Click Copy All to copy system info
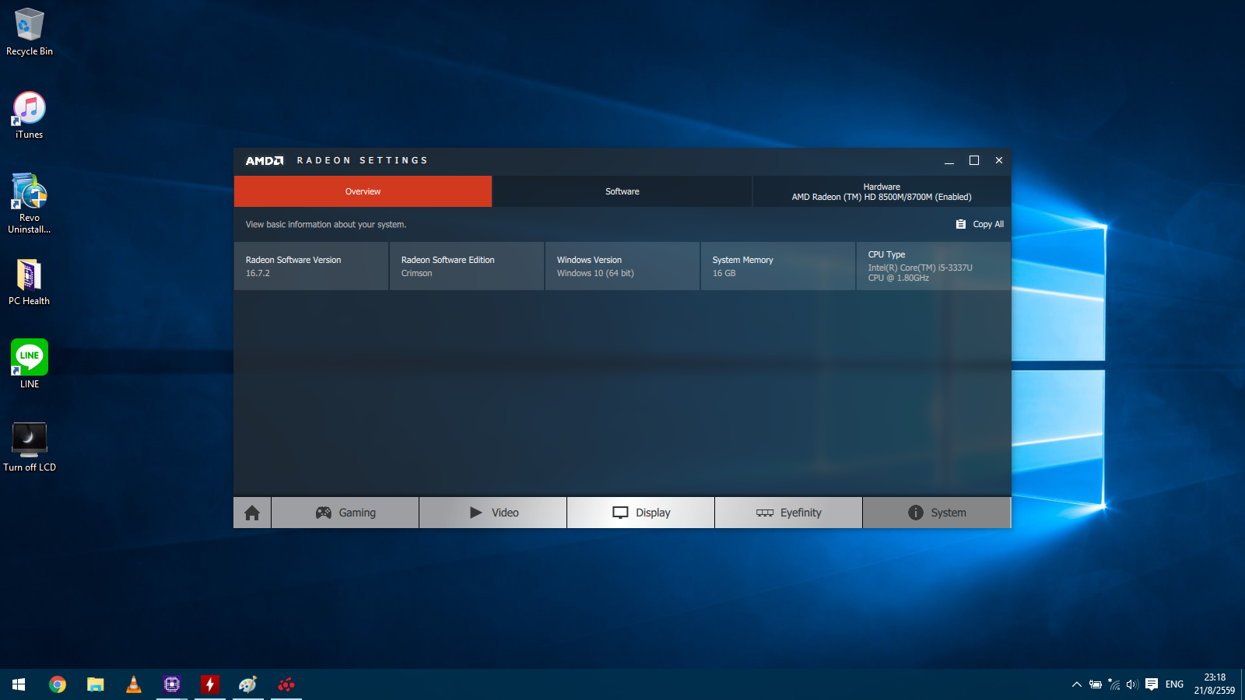Screen dimensions: 1245x700 [x=980, y=224]
